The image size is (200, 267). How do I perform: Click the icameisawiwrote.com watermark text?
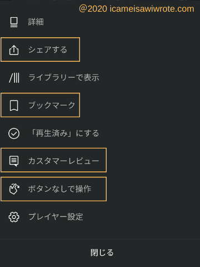[x=137, y=9]
